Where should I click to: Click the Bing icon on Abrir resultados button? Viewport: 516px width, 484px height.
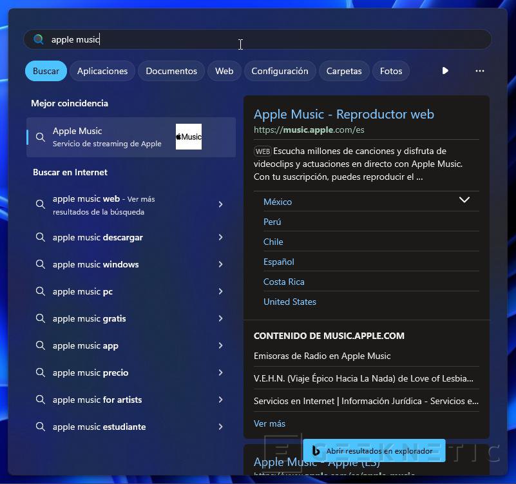[316, 451]
